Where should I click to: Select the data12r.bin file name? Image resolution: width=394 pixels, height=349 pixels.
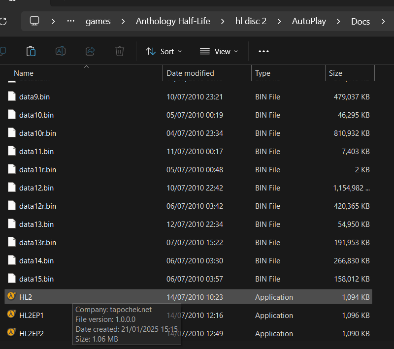38,206
